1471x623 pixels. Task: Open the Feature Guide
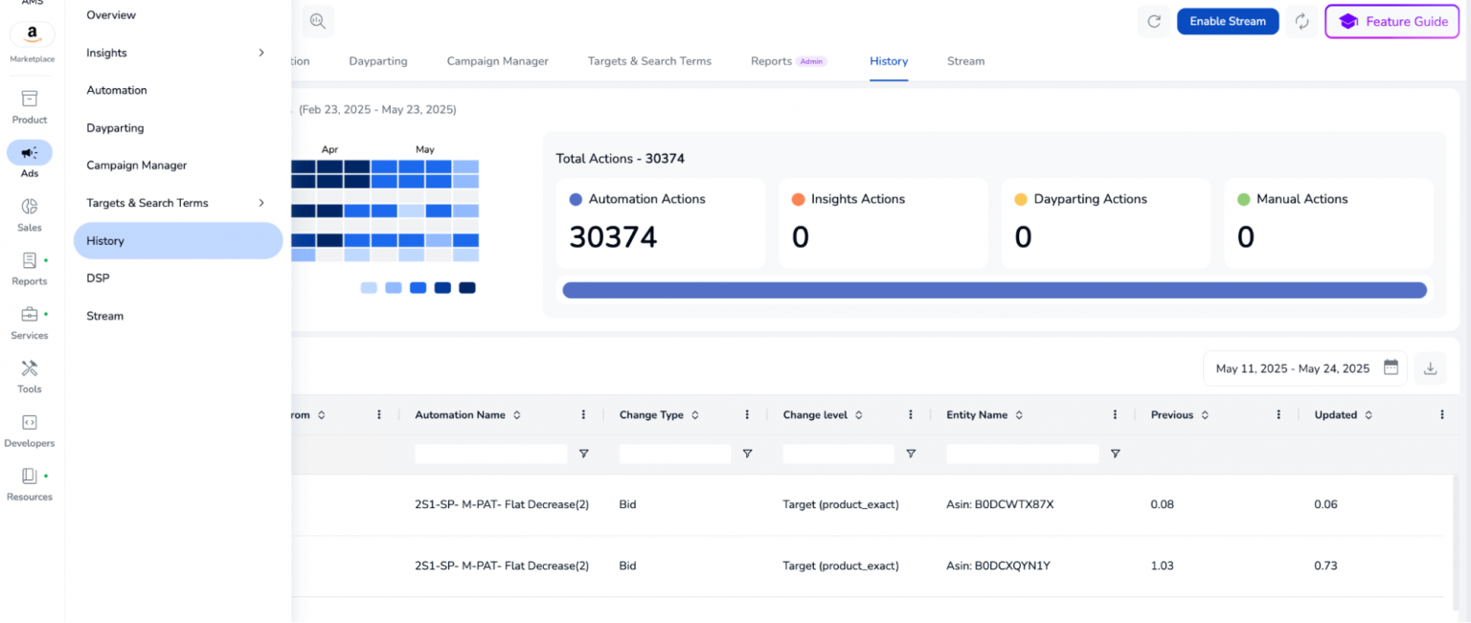1392,20
